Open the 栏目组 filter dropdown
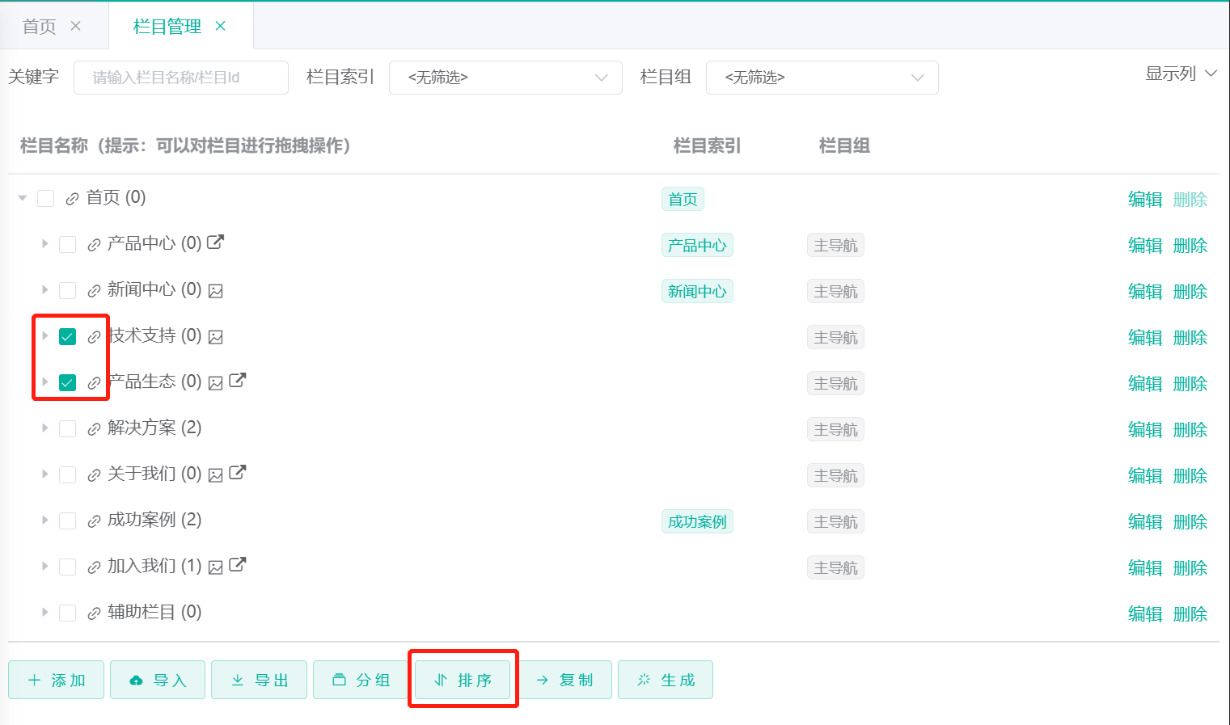The height and width of the screenshot is (725, 1230). [822, 78]
